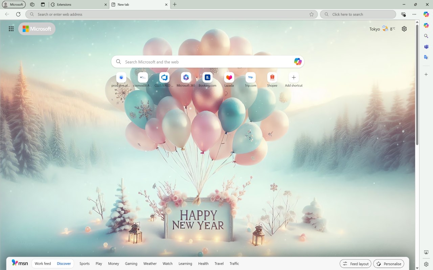The width and height of the screenshot is (433, 270).
Task: Click the Microsoft logo button
Action: tap(37, 29)
